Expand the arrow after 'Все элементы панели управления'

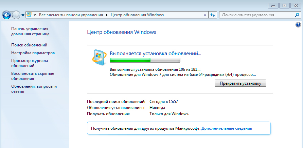[107, 15]
